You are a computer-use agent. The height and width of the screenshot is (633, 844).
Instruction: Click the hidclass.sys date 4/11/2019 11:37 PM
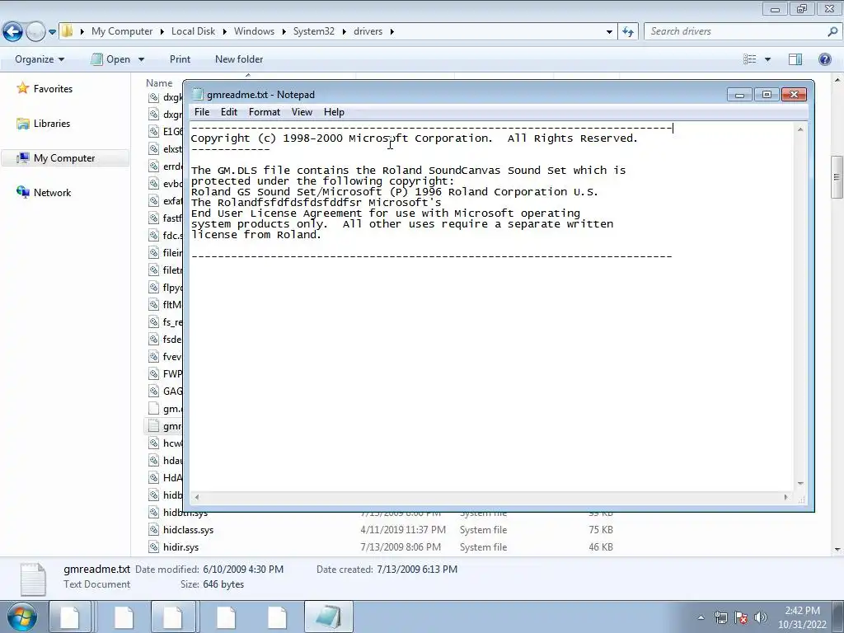403,530
